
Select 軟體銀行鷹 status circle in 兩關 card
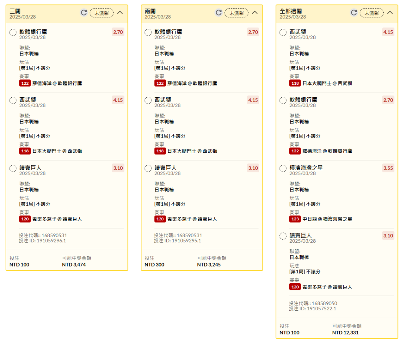(x=148, y=32)
